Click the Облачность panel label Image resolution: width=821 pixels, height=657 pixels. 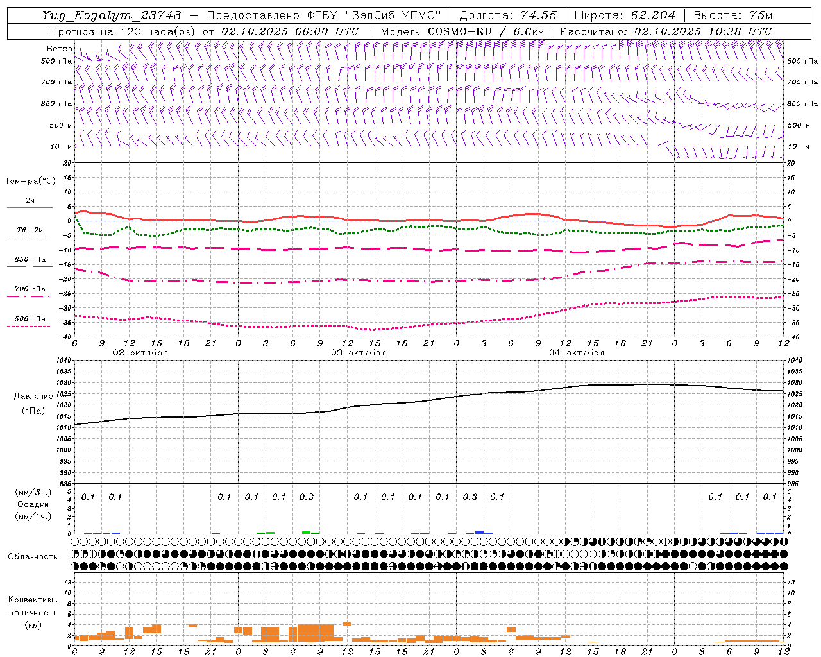click(x=33, y=557)
